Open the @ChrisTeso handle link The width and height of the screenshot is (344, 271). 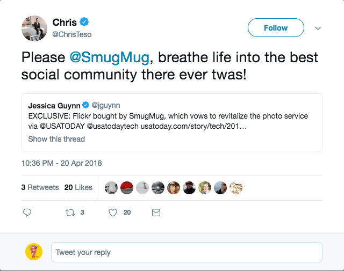click(x=71, y=34)
